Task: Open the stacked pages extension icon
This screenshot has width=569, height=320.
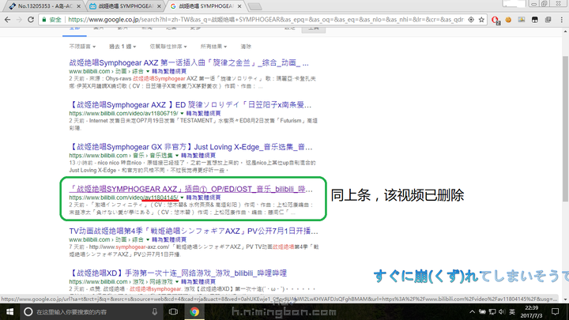Action: coord(548,20)
